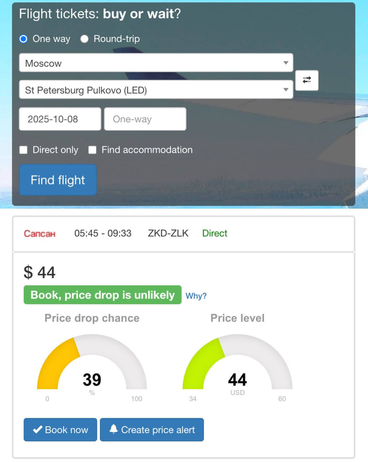Open the 2025-10-08 departure date field
Viewport: 368px width, 462px height.
pyautogui.click(x=60, y=119)
